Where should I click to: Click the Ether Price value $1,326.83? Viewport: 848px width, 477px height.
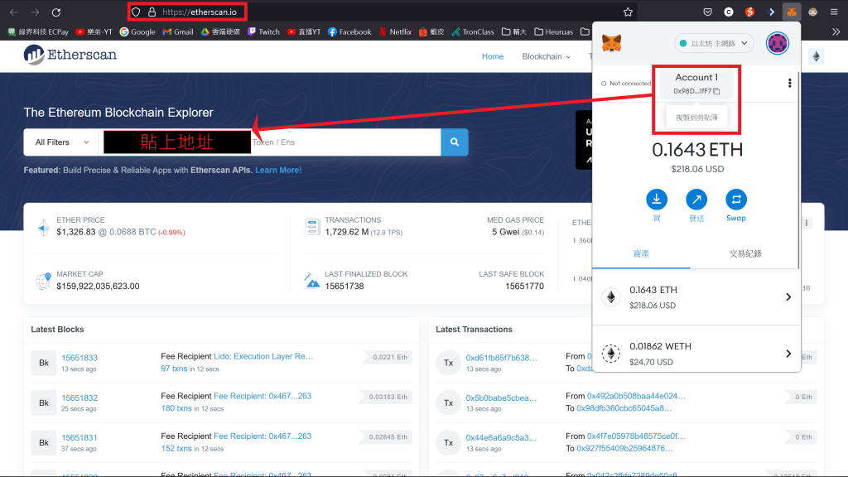75,232
